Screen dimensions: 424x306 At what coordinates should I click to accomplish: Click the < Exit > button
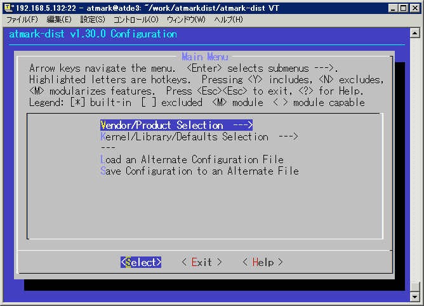pos(202,262)
